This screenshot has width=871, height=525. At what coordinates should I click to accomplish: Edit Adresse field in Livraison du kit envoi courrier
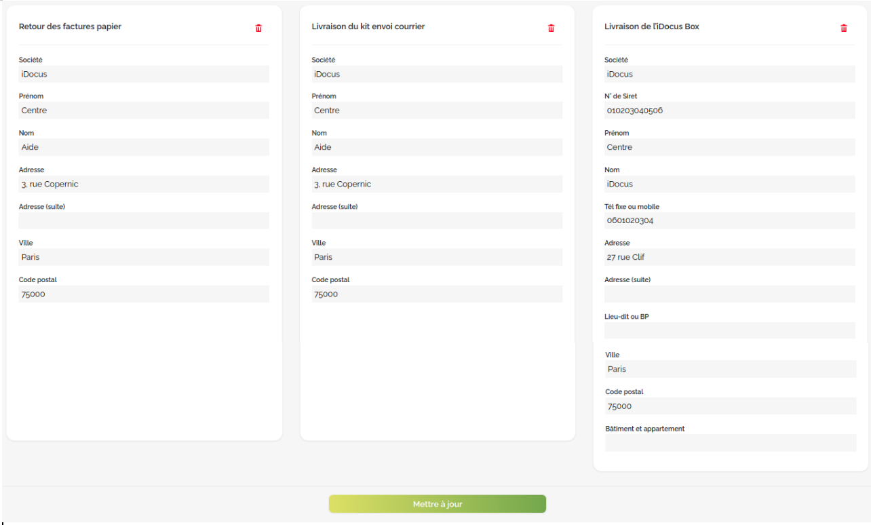point(437,184)
